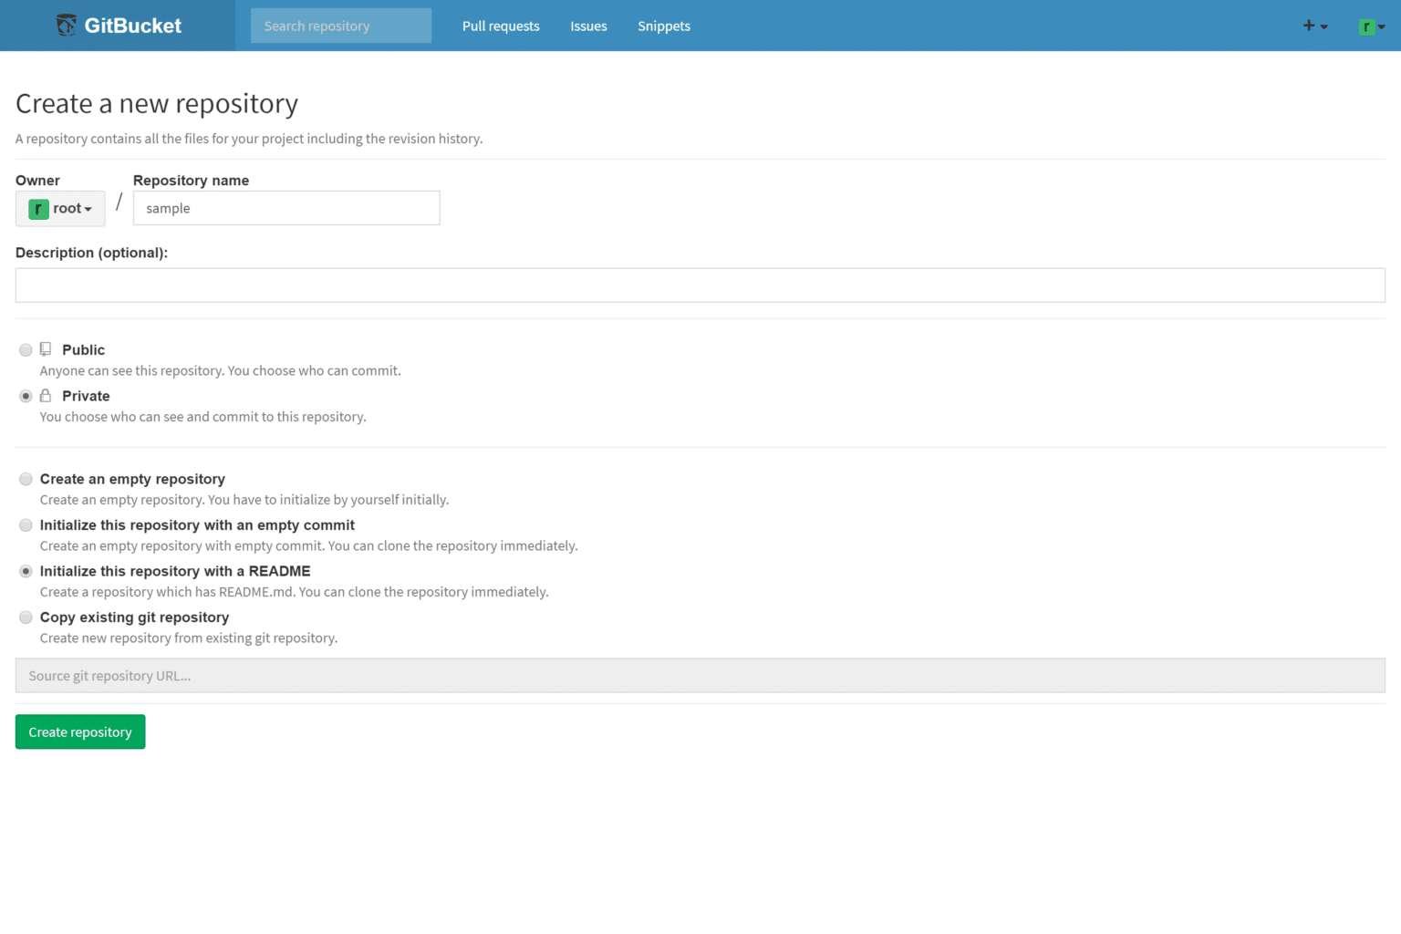The height and width of the screenshot is (934, 1401).
Task: Click the lock icon next to Private
Action: [46, 396]
